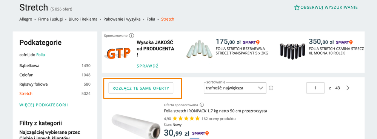Expand WIĘCEJ PODKATEGORII list
377x139 pixels.
[x=43, y=105]
